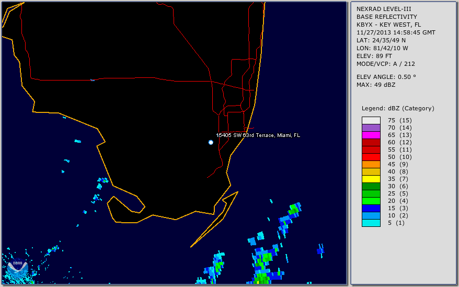Click the 35 dBZ yellow legend swatch
The image size is (459, 287).
[371, 179]
